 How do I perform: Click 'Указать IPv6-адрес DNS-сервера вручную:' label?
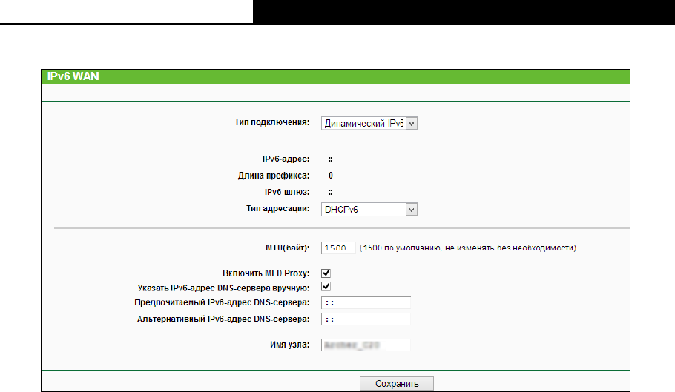[x=223, y=288]
